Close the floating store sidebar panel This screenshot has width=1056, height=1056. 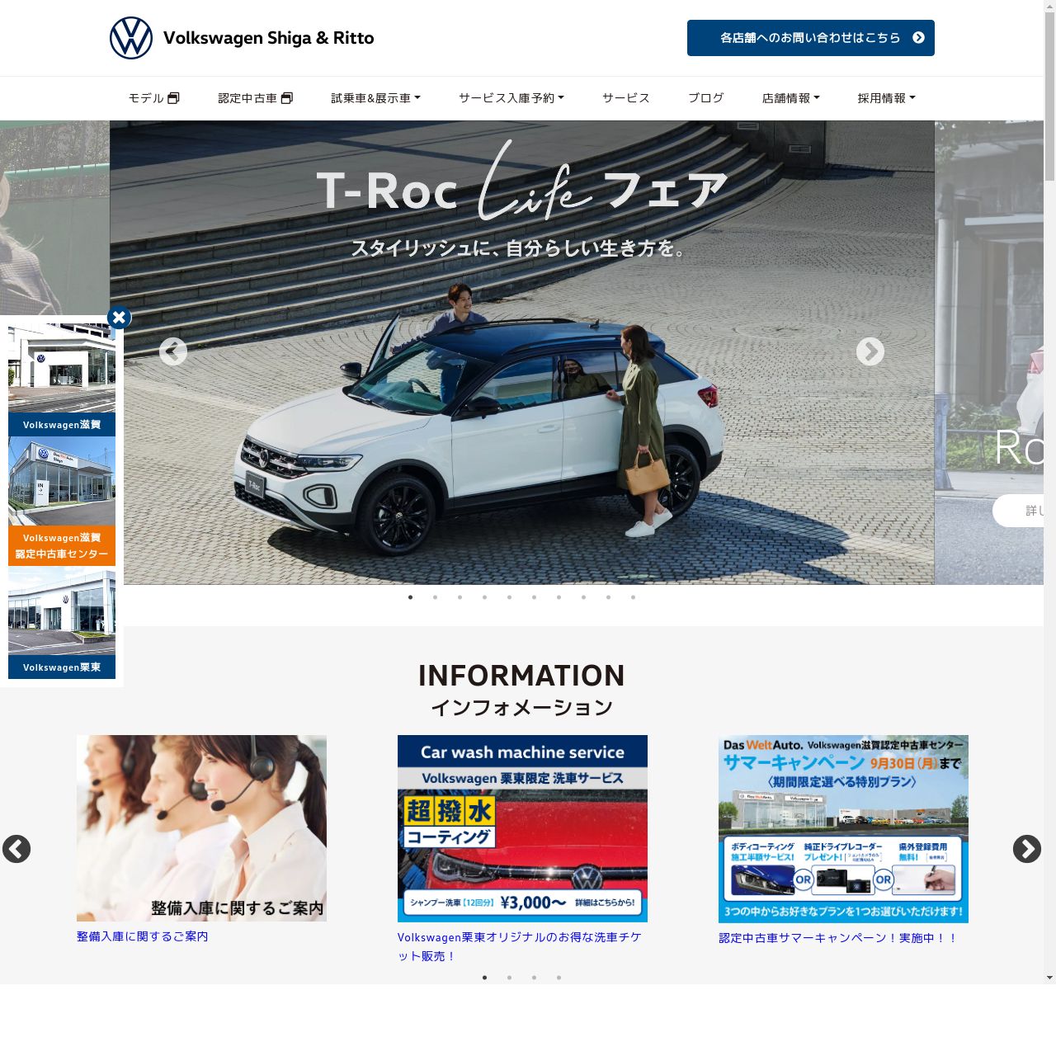(x=119, y=318)
